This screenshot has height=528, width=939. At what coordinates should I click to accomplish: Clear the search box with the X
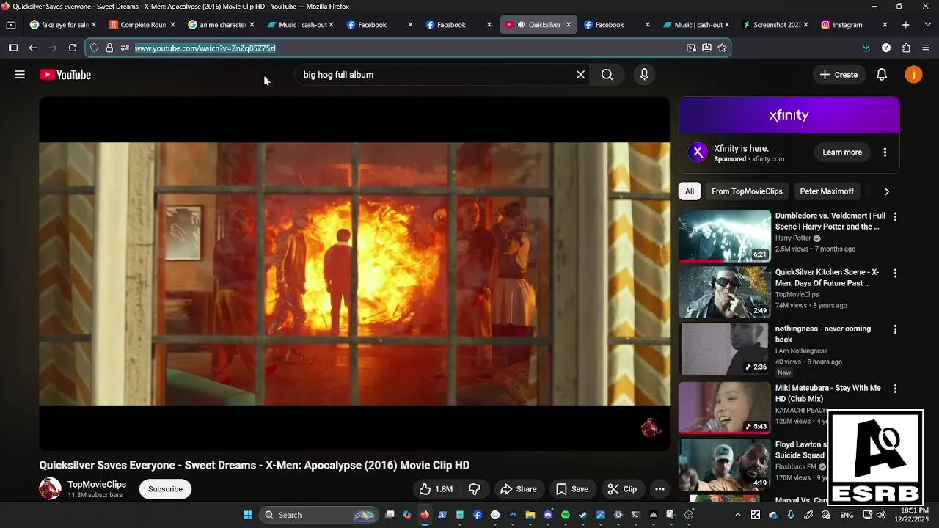point(580,75)
